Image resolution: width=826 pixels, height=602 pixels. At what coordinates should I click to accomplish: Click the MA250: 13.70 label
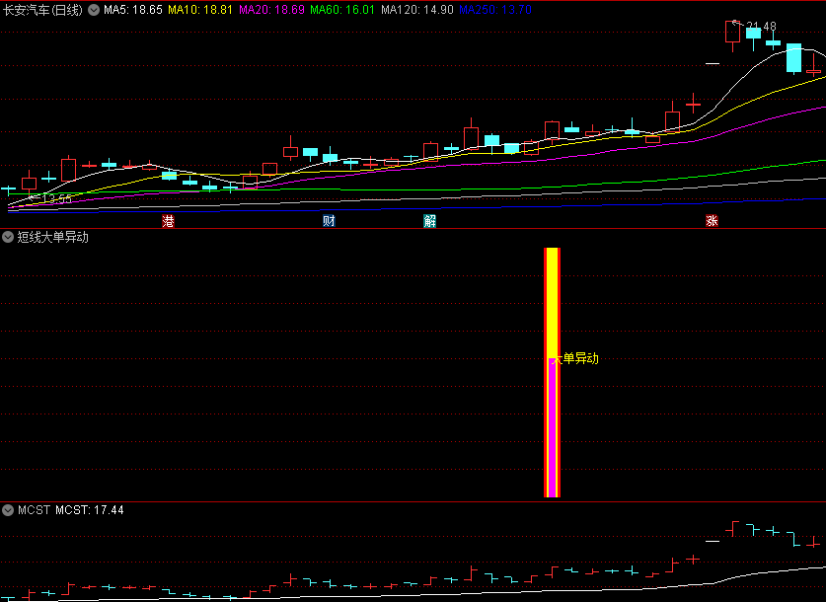pyautogui.click(x=495, y=10)
